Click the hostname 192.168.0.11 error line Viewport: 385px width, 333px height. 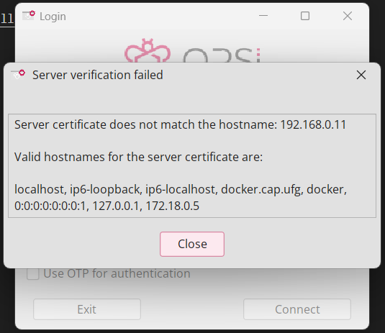(180, 124)
